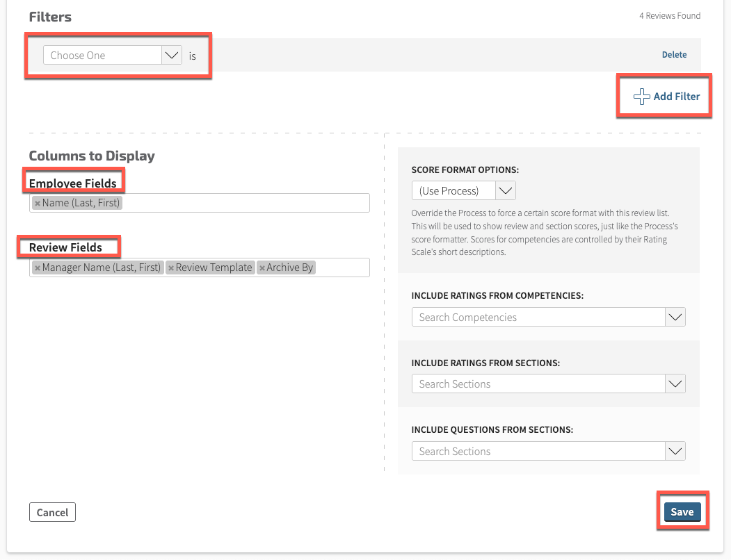Click Search Sections under Include Ratings

[538, 384]
